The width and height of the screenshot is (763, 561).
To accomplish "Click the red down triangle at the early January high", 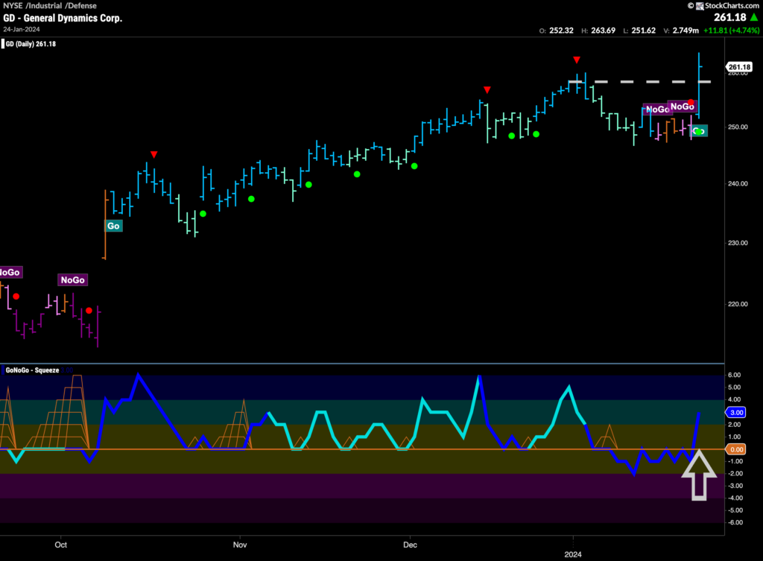I will (x=576, y=59).
